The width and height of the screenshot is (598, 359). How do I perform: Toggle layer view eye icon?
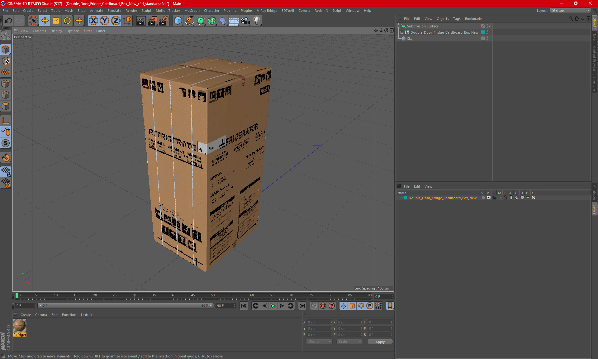click(489, 198)
